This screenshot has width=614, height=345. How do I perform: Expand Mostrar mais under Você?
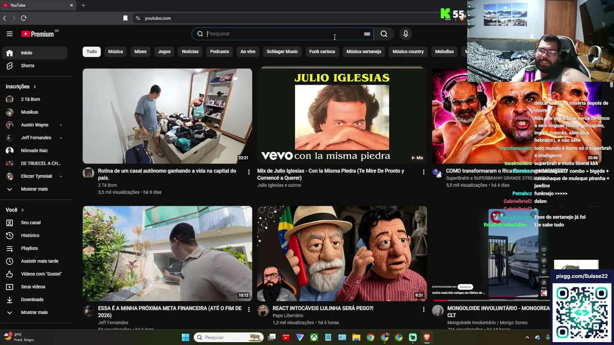[35, 312]
